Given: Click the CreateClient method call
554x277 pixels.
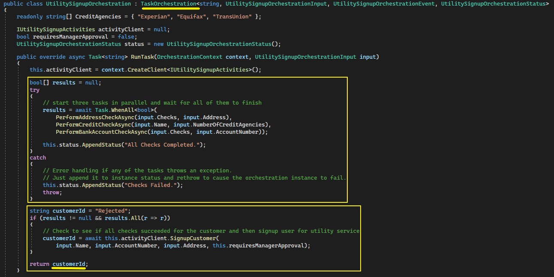Looking at the screenshot, I should point(147,69).
